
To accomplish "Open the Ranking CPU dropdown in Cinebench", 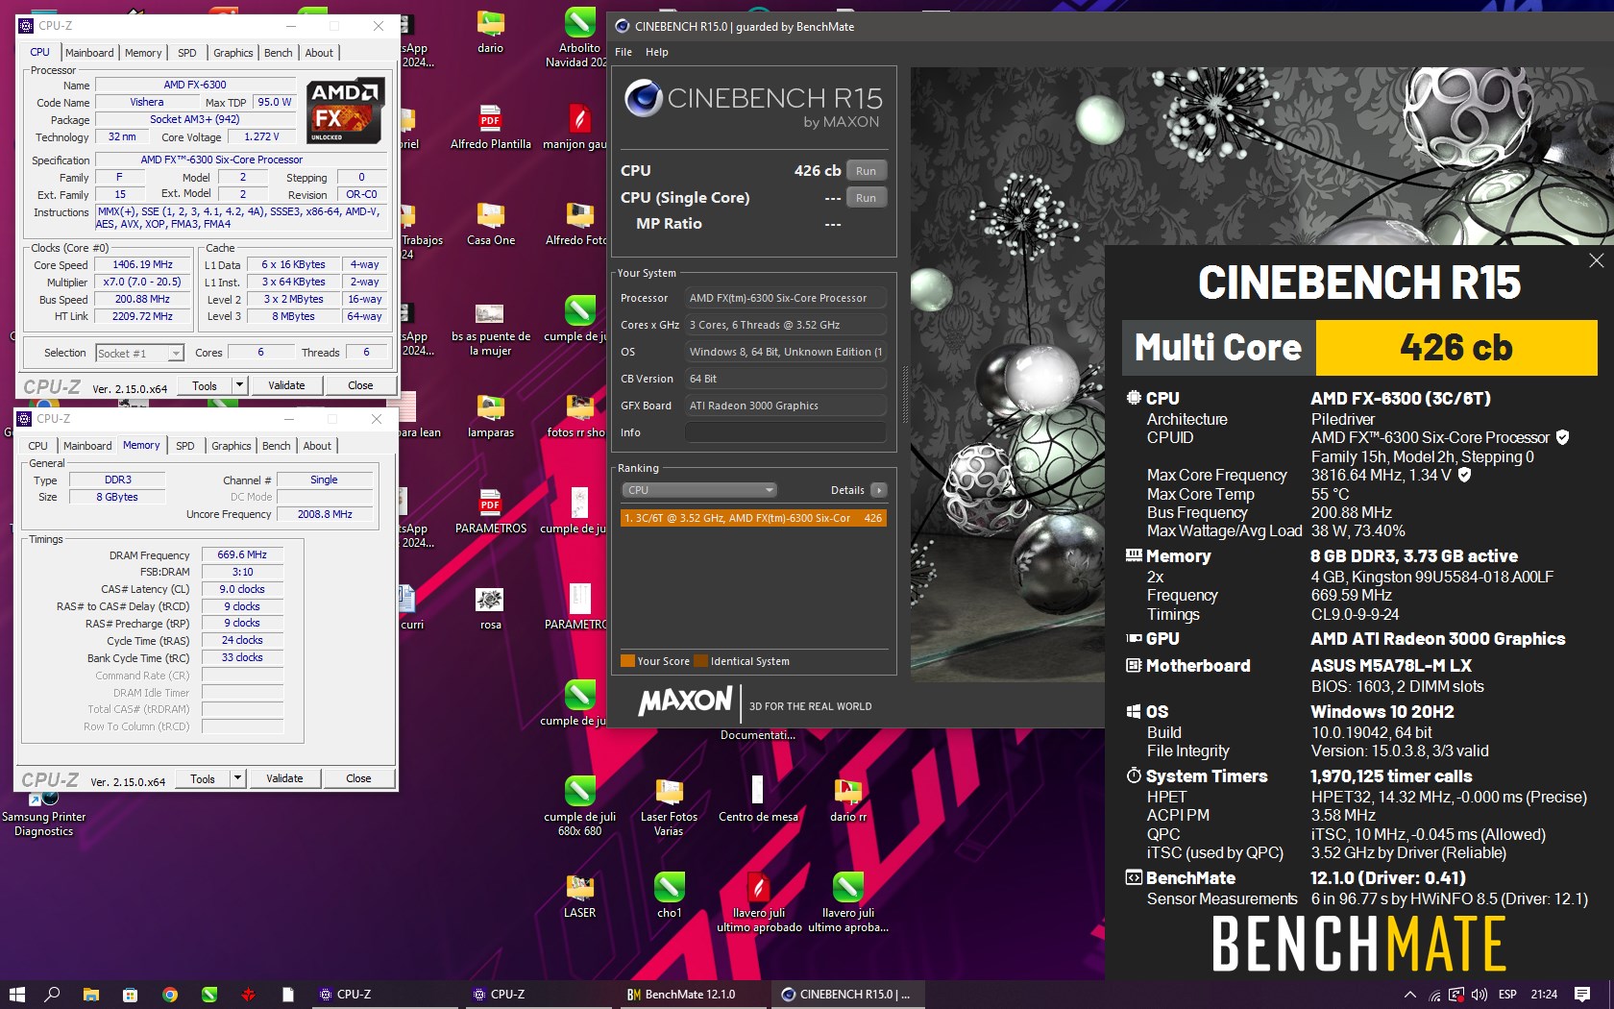I will coord(698,490).
